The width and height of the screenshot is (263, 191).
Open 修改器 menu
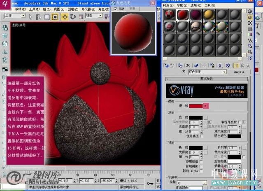tap(88, 9)
